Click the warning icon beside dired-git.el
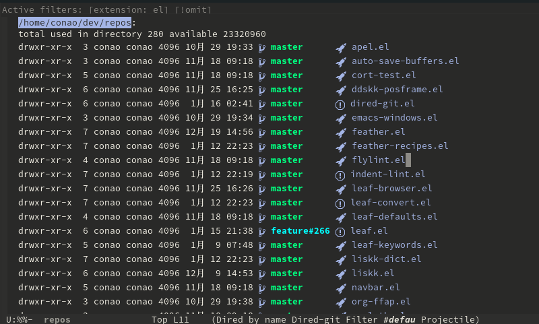The width and height of the screenshot is (539, 324). click(x=340, y=104)
